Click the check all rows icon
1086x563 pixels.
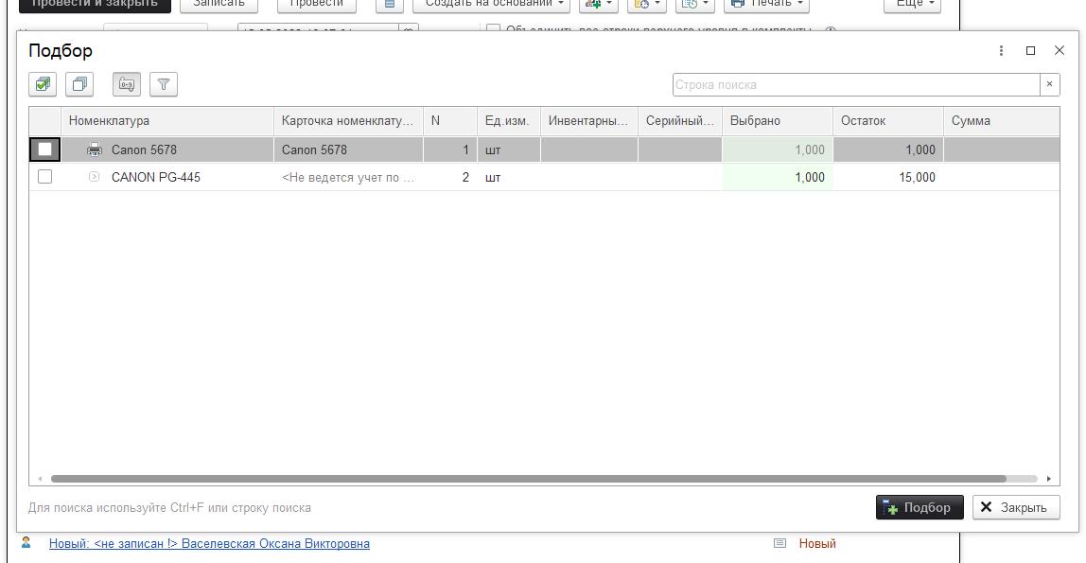coord(42,84)
